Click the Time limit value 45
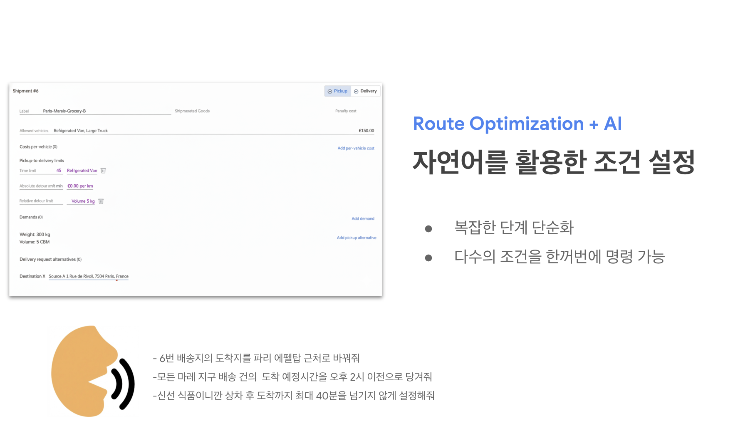733x446 pixels. (59, 171)
